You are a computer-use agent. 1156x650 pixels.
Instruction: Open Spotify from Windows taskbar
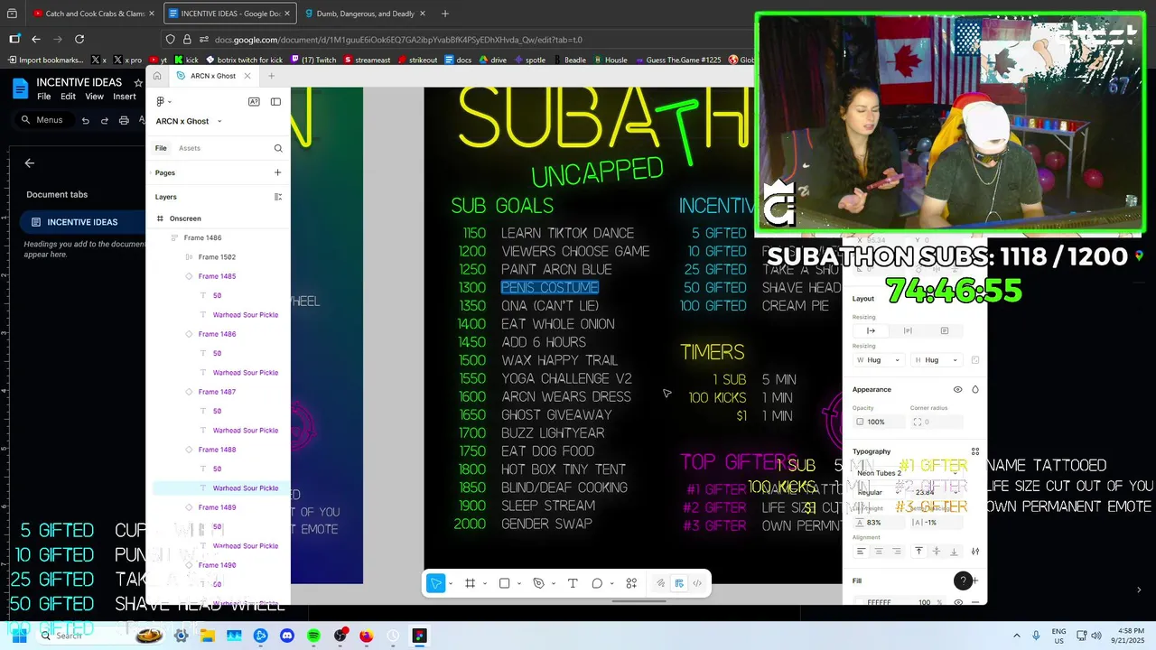pyautogui.click(x=313, y=636)
